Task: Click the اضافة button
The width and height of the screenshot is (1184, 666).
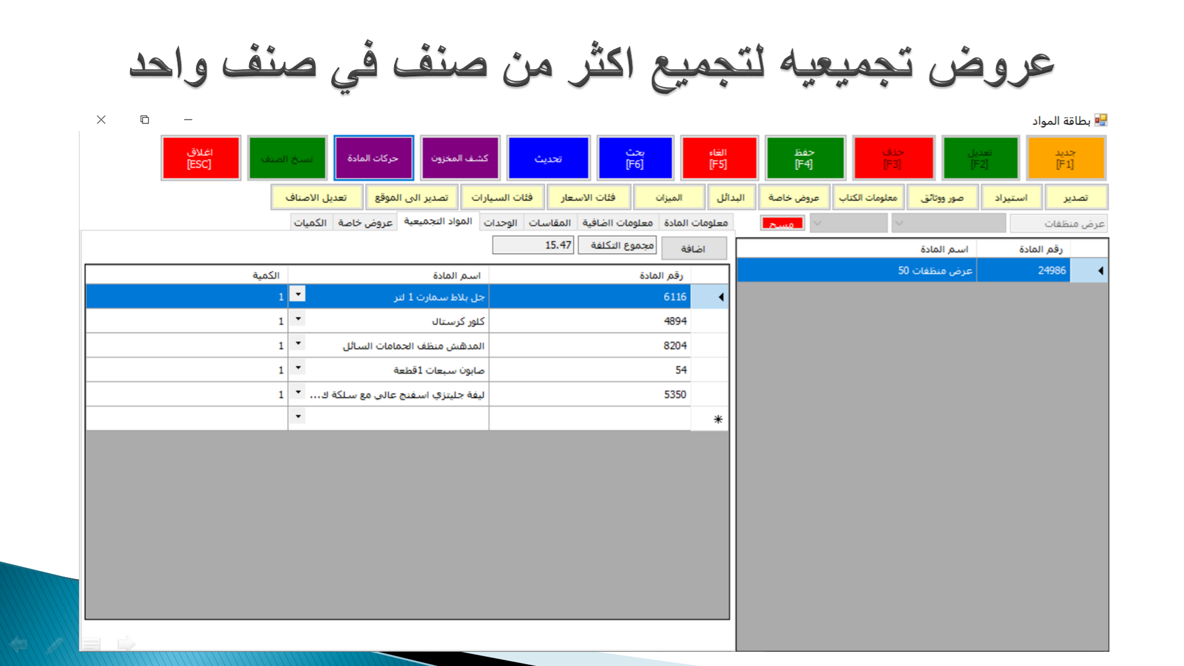Action: pyautogui.click(x=693, y=249)
